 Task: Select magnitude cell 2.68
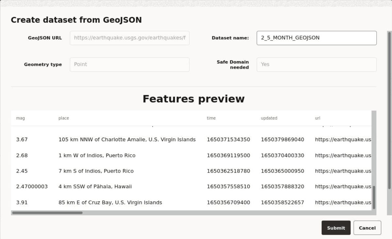[22, 156]
